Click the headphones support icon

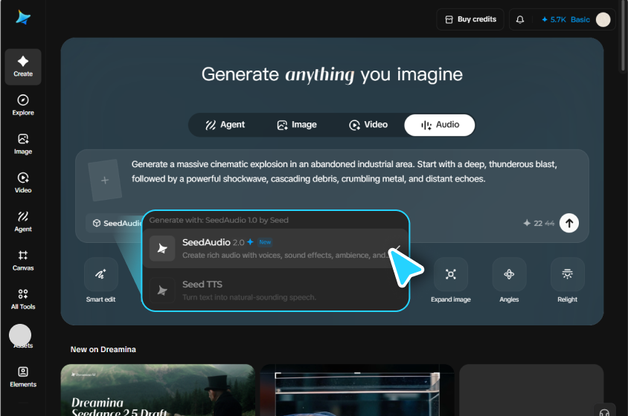coord(604,412)
